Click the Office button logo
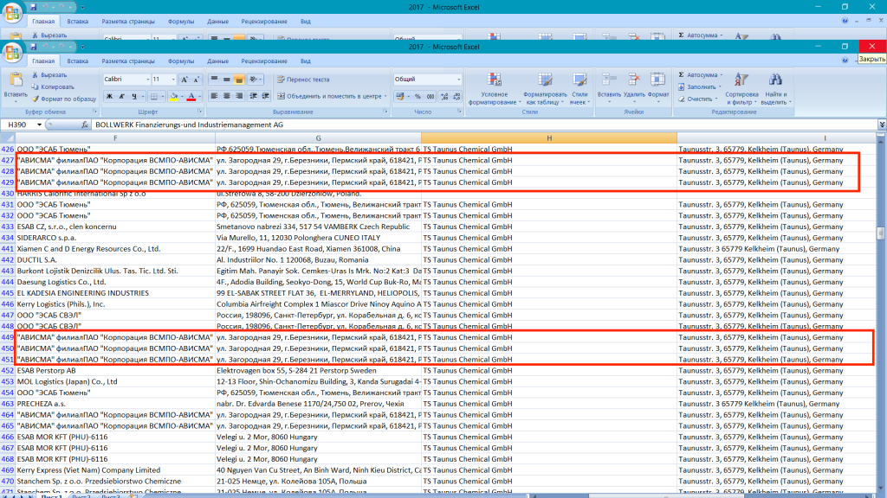 pos(14,54)
